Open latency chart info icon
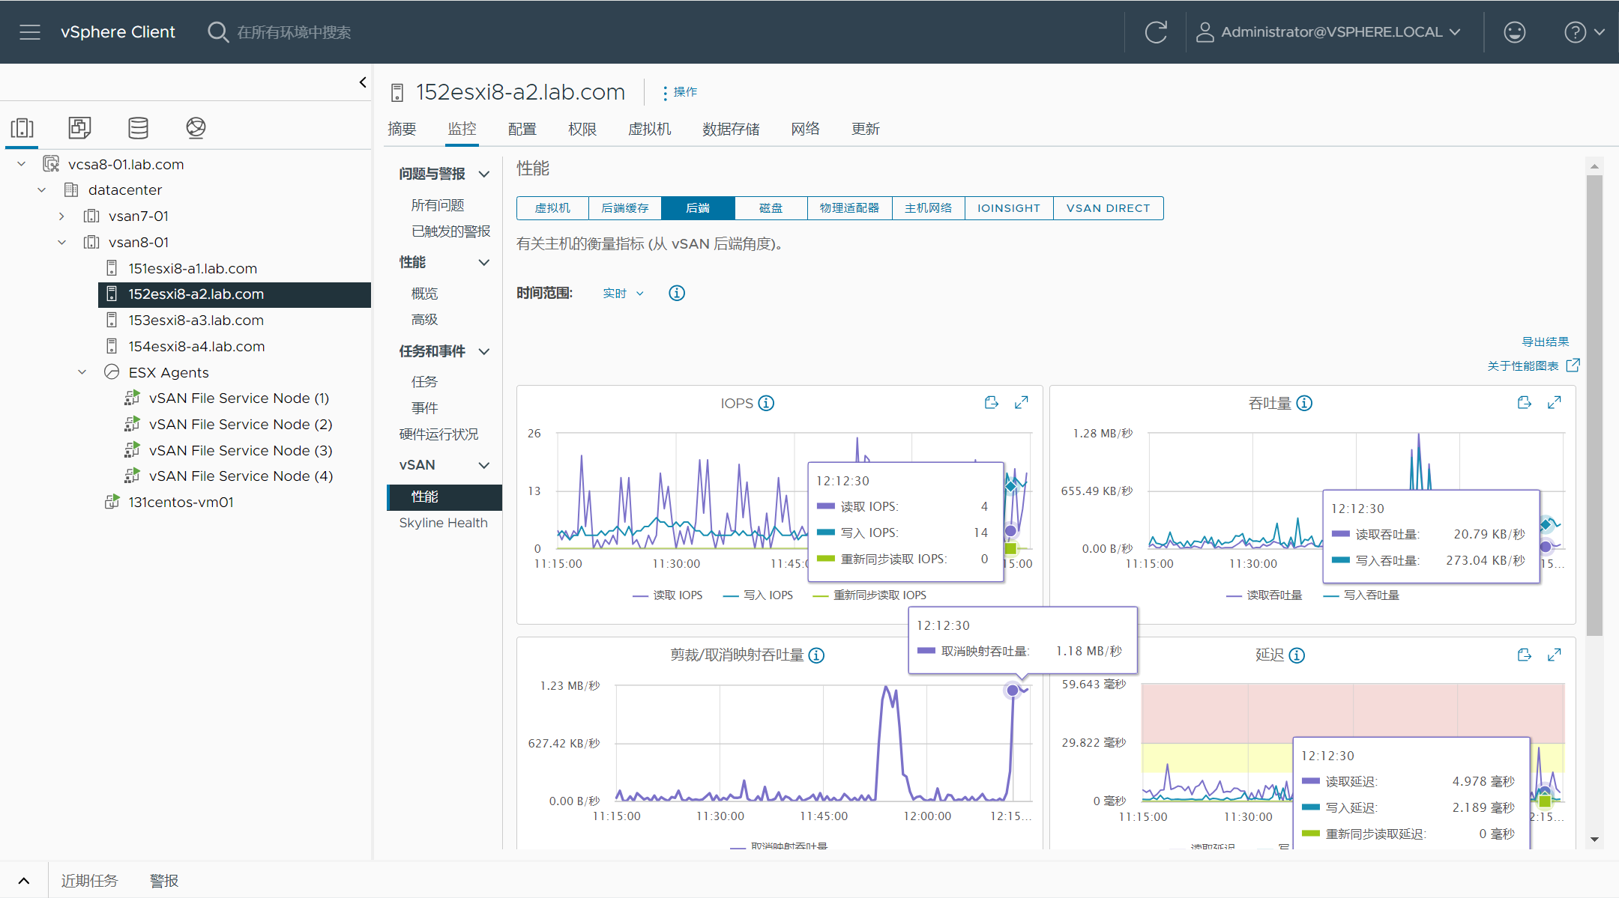 [x=1297, y=655]
